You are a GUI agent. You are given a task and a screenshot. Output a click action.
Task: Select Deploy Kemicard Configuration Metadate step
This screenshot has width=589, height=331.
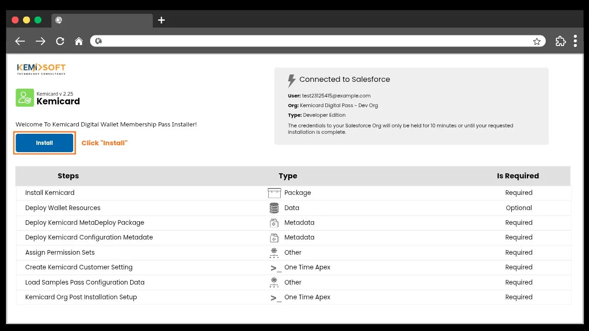tap(89, 237)
